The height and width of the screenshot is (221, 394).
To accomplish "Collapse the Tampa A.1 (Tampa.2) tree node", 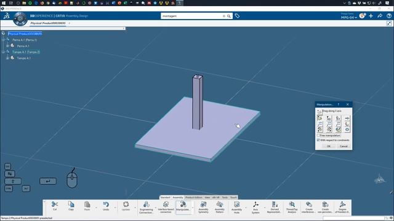I will click(x=4, y=52).
